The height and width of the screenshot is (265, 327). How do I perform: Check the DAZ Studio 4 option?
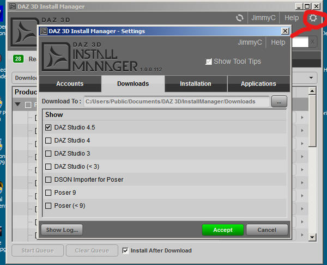[x=48, y=140]
